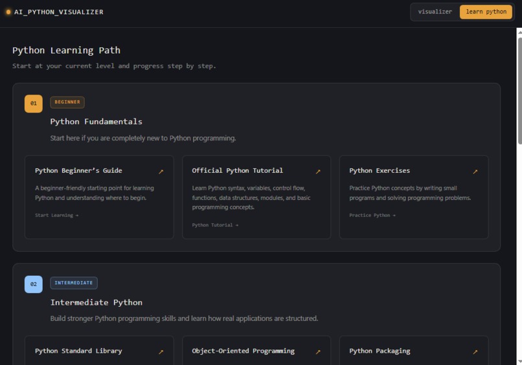
Task: Open the Python Beginner's Guide card title
Action: click(x=78, y=171)
